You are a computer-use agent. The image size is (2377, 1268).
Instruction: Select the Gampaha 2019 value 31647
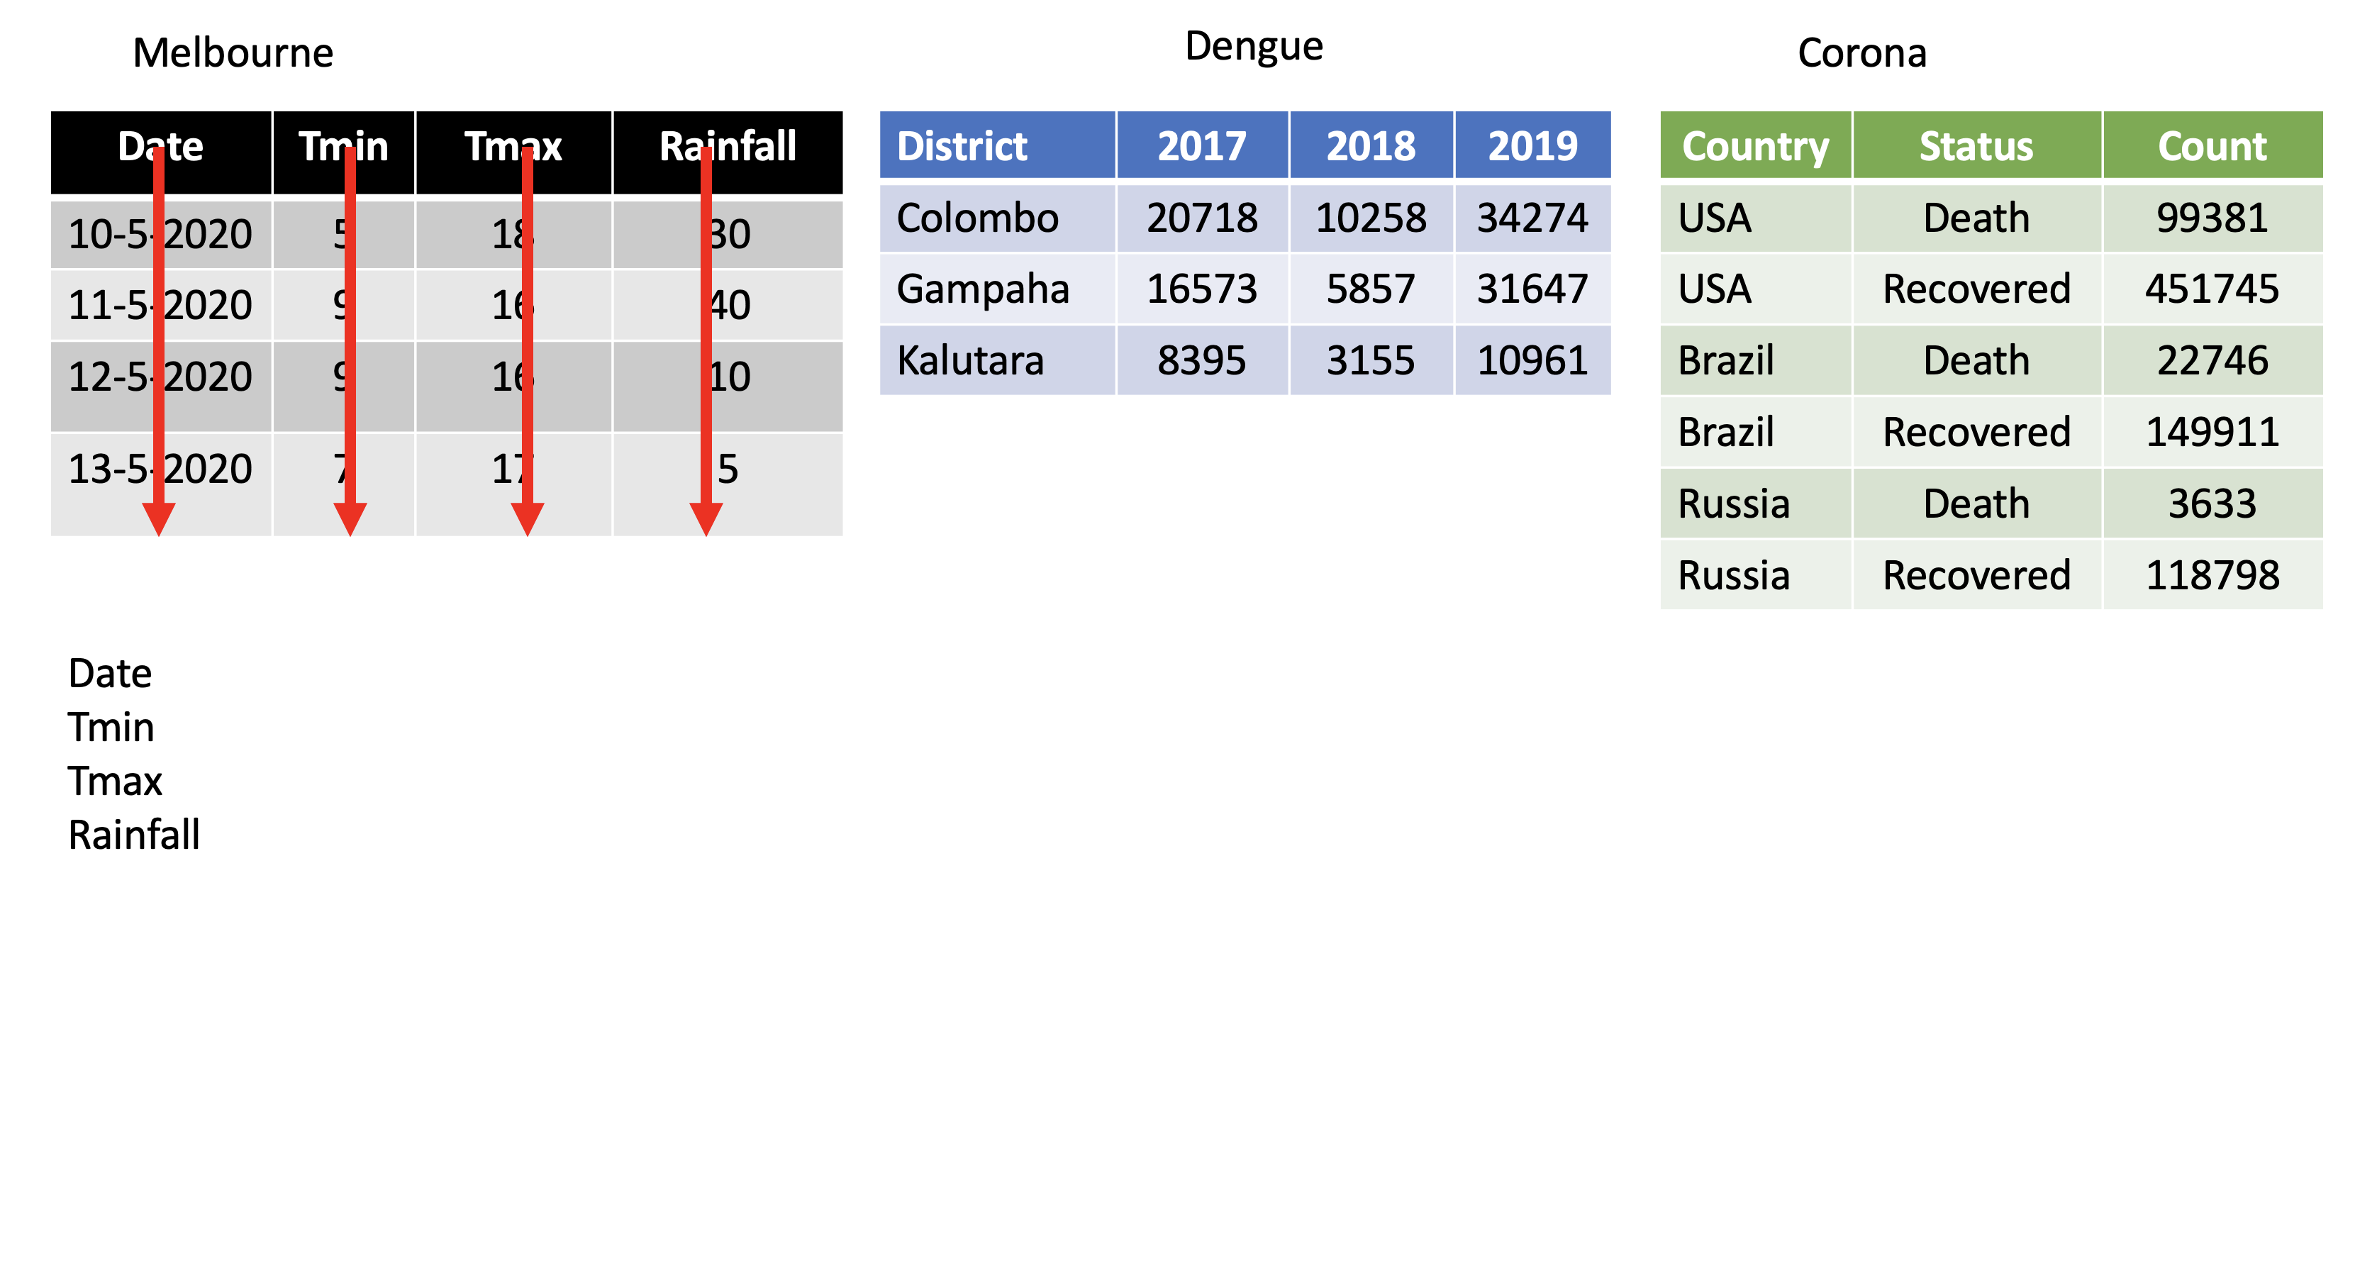(1532, 290)
